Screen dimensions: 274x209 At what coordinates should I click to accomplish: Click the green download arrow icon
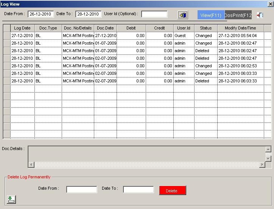pos(11,199)
